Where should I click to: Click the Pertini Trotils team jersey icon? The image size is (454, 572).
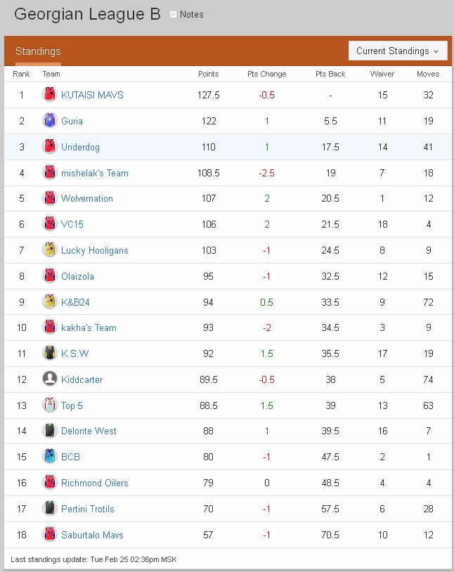[49, 509]
